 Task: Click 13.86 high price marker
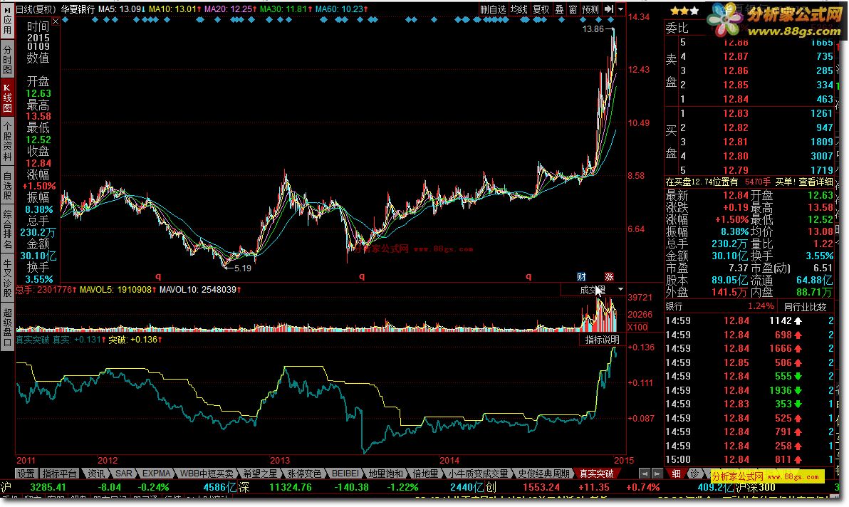tap(593, 29)
